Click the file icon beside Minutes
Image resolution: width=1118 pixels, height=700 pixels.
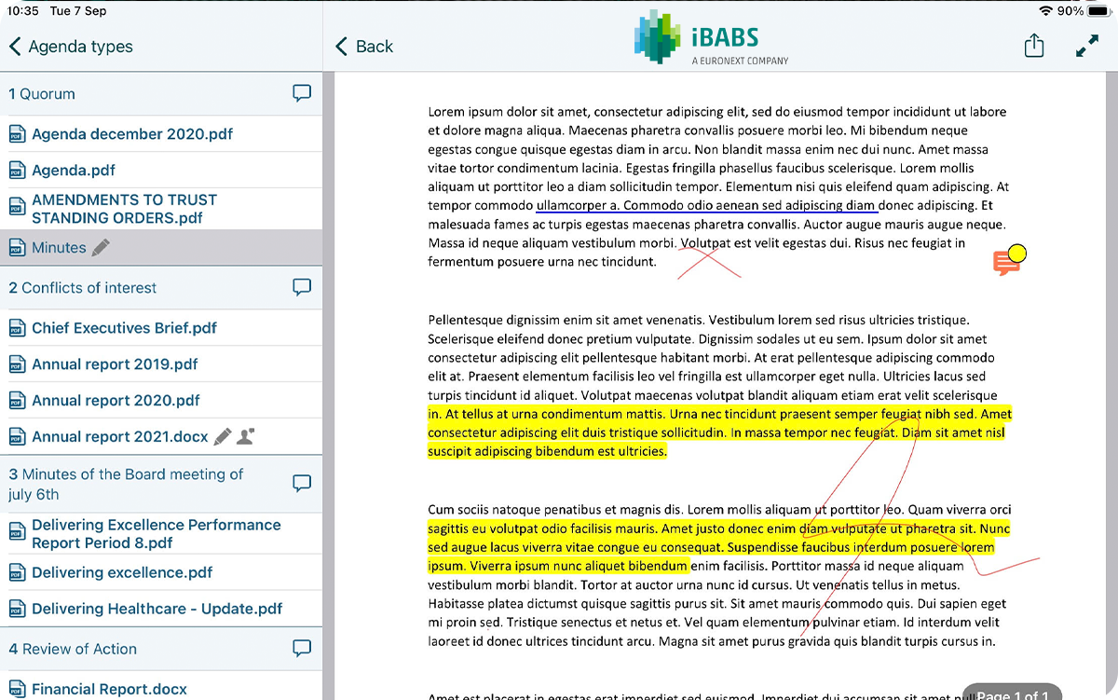coord(17,248)
